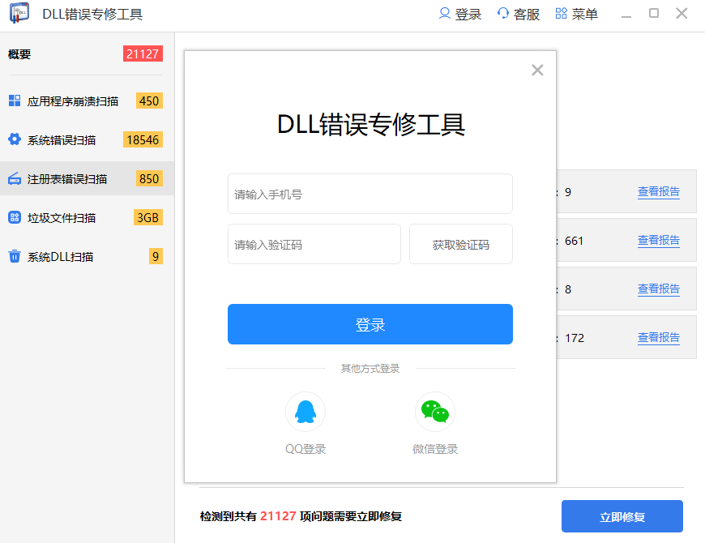Open 查看报告 link in the 172 row
This screenshot has width=705, height=543.
pyautogui.click(x=659, y=338)
